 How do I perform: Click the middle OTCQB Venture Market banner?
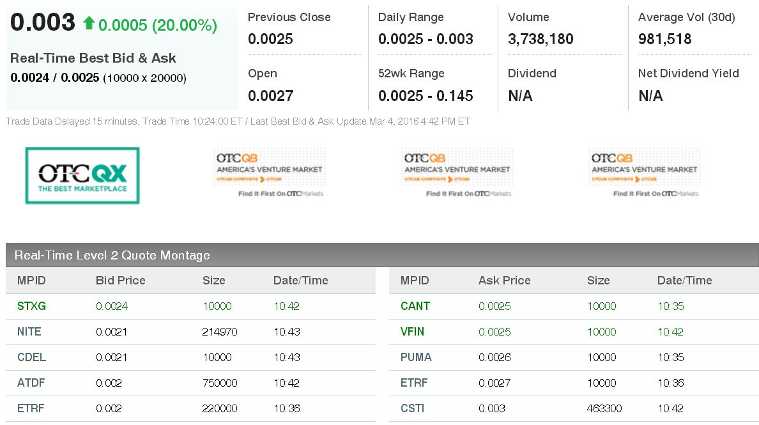[x=457, y=173]
